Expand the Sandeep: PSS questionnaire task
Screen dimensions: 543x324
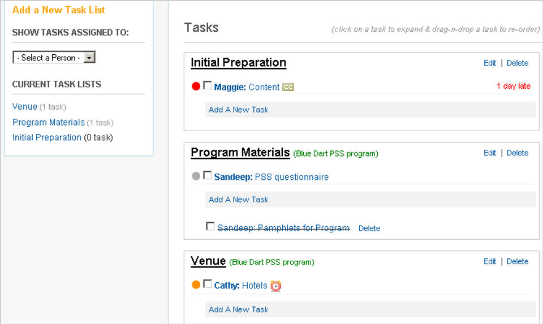click(271, 177)
